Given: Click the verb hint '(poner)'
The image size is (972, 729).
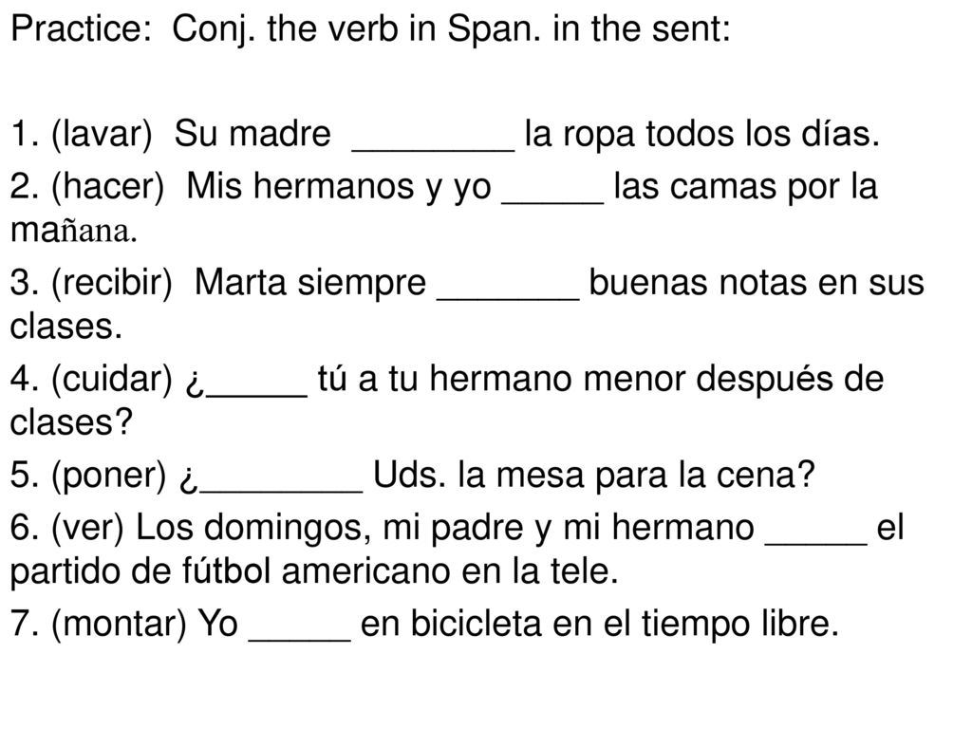Looking at the screenshot, I should (x=110, y=477).
